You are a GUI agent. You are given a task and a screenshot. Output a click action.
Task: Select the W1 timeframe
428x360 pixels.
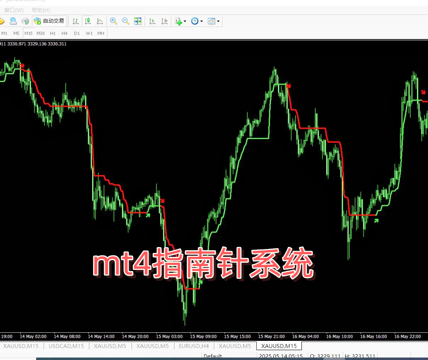point(89,33)
